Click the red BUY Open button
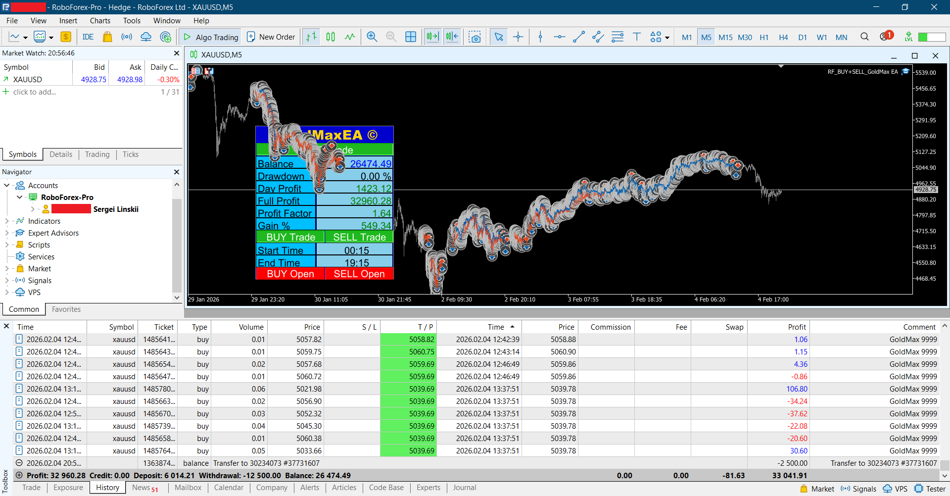This screenshot has height=496, width=950. click(290, 274)
